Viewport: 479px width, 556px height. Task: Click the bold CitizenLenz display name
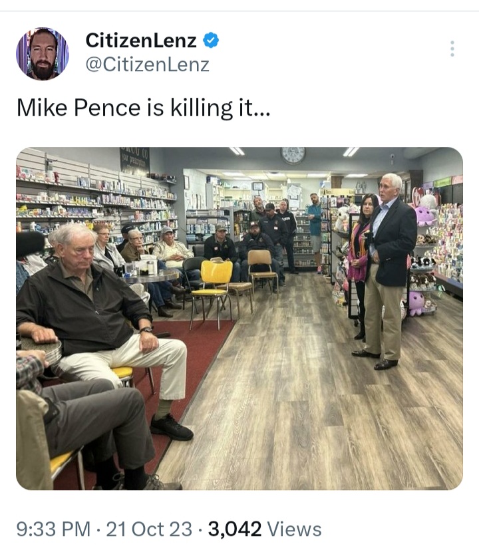pos(141,40)
